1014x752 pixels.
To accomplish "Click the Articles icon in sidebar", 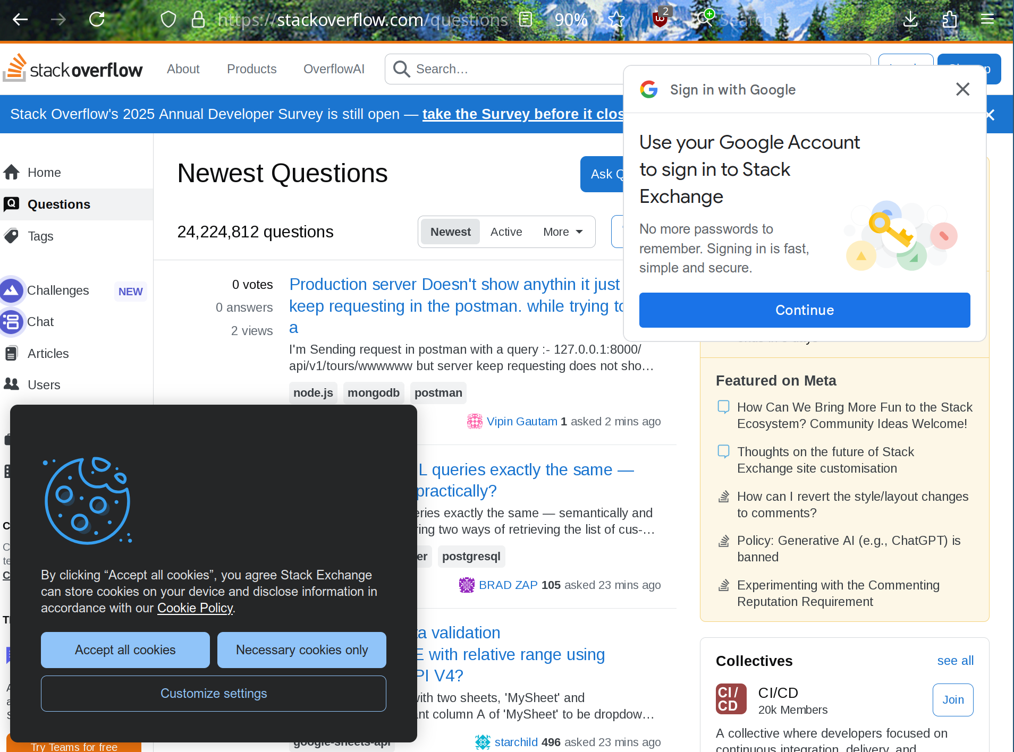I will tap(12, 353).
